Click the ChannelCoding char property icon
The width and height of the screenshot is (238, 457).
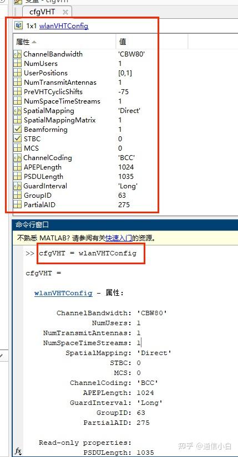18,158
